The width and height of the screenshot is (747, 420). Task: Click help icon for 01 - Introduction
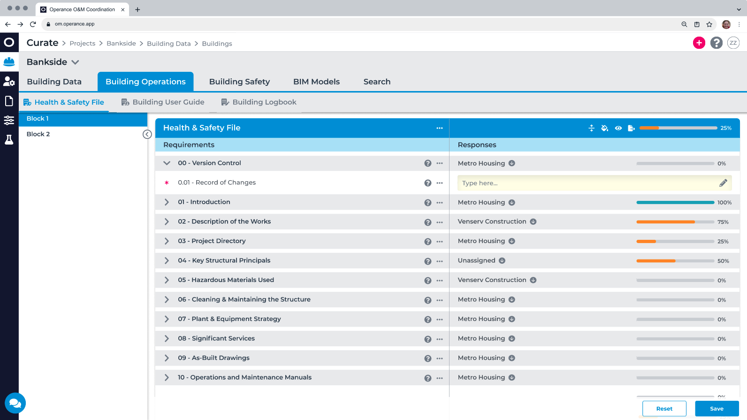coord(427,203)
